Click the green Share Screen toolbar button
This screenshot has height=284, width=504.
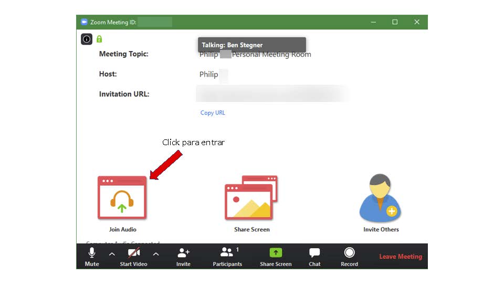[x=276, y=257]
